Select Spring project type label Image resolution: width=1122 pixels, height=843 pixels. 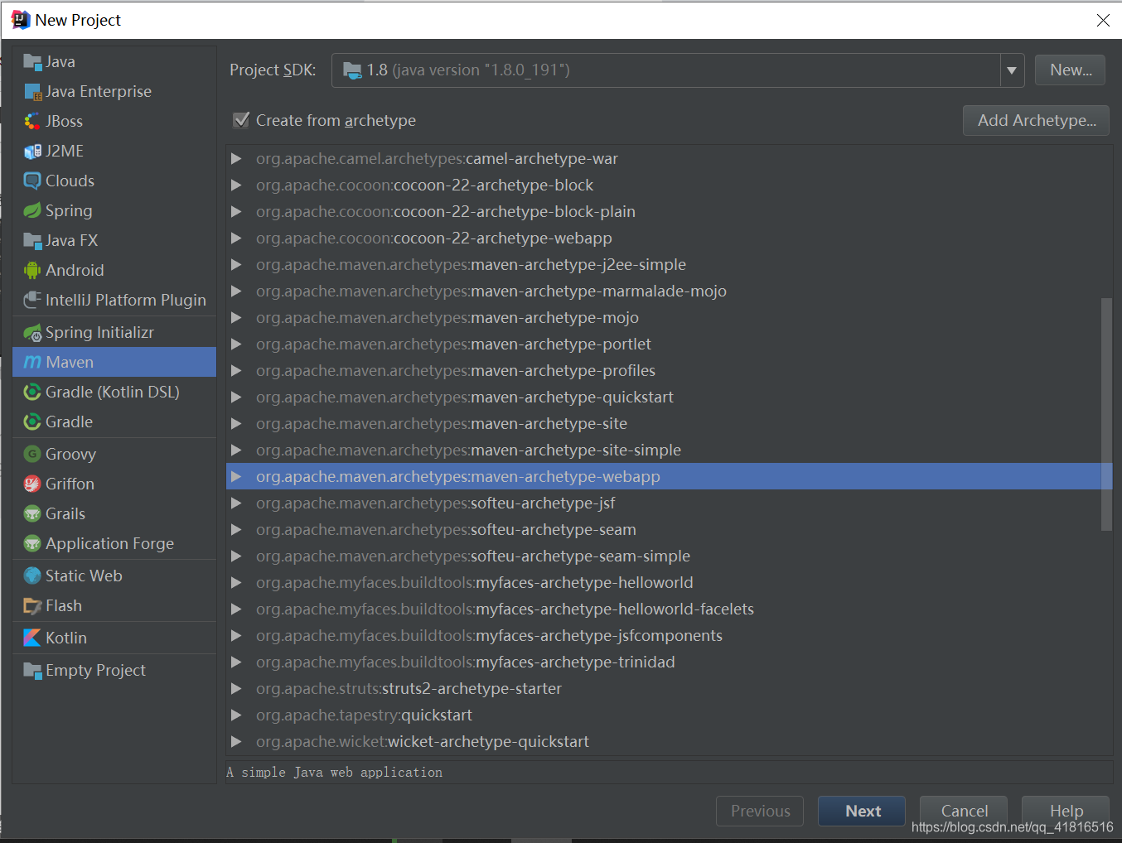click(x=69, y=210)
